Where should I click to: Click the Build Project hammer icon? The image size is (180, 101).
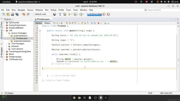60,14
